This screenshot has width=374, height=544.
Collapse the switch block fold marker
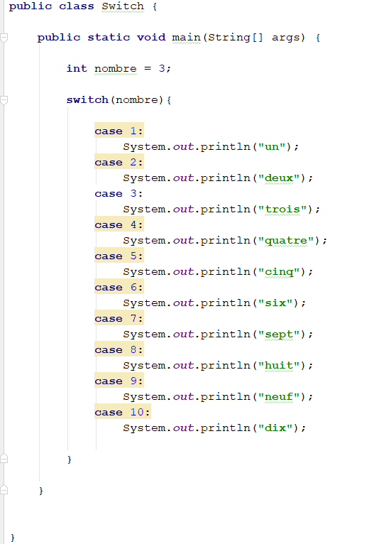click(x=4, y=101)
